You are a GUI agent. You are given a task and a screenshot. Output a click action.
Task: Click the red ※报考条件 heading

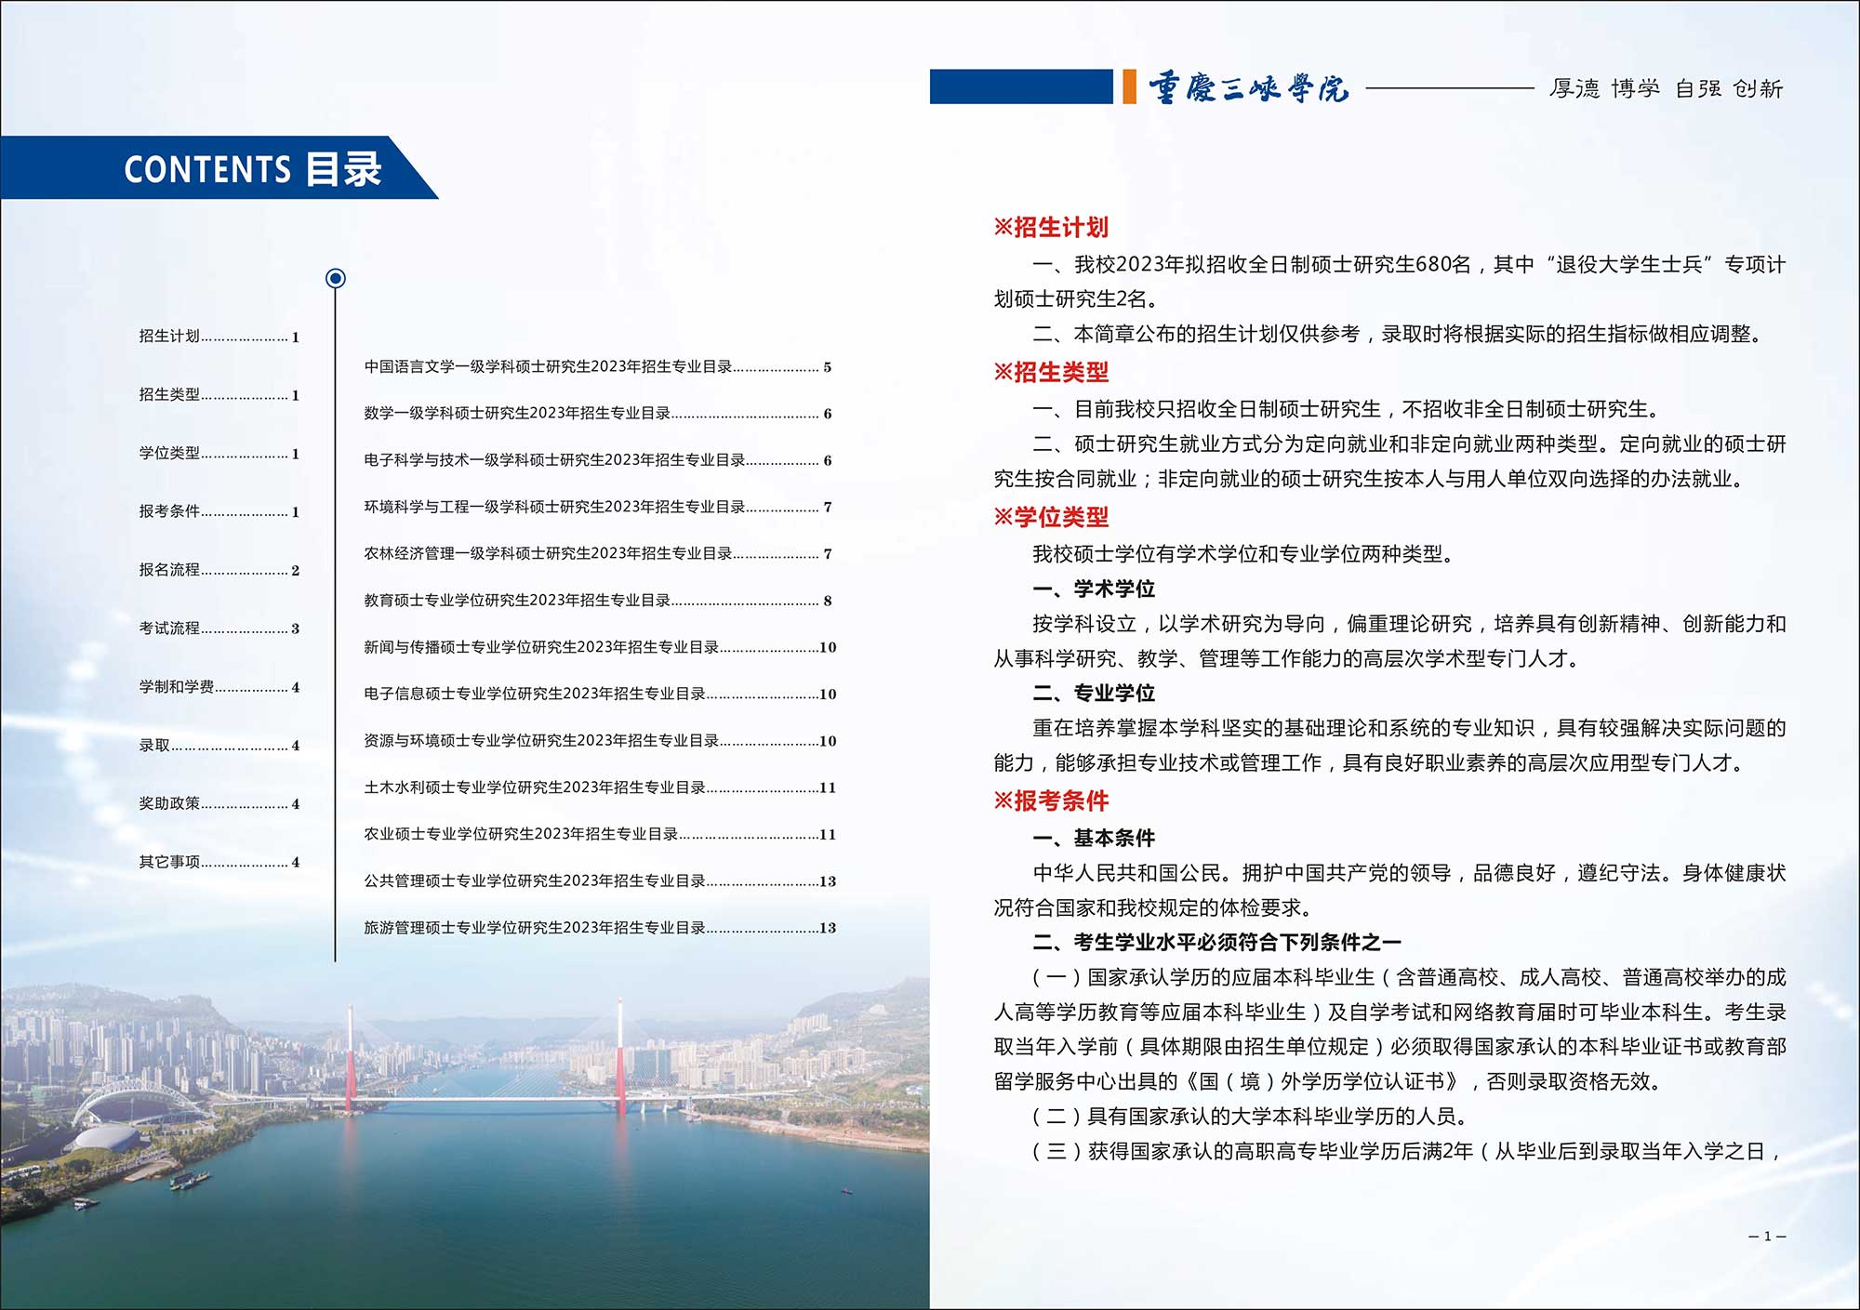tap(1051, 801)
